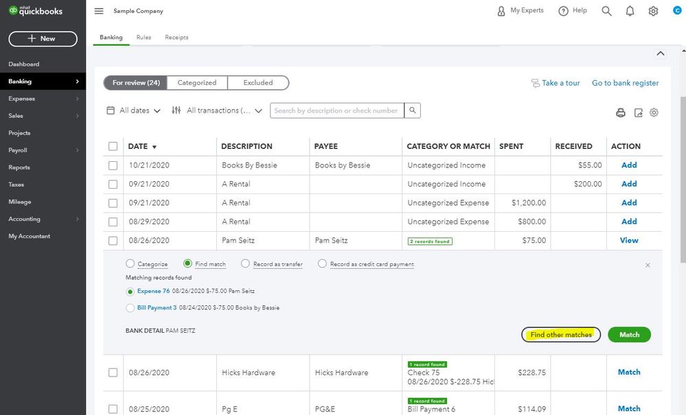Open the Bill Payment 3 link

157,307
